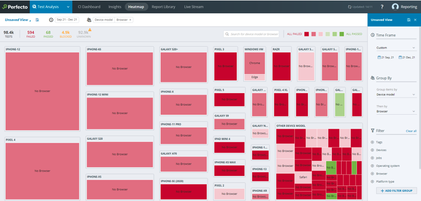Close the Unsaved View side panel
This screenshot has width=421, height=201.
click(x=415, y=20)
